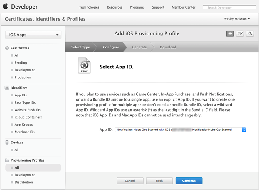Open the App ID selection dropdown
Image resolution: width=259 pixels, height=190 pixels.
pyautogui.click(x=181, y=130)
